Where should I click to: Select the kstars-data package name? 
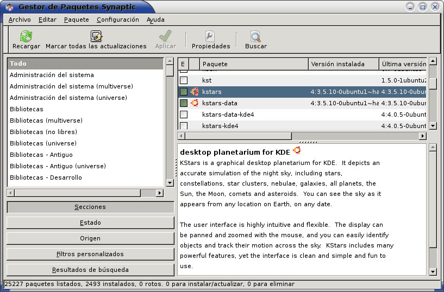pos(220,103)
